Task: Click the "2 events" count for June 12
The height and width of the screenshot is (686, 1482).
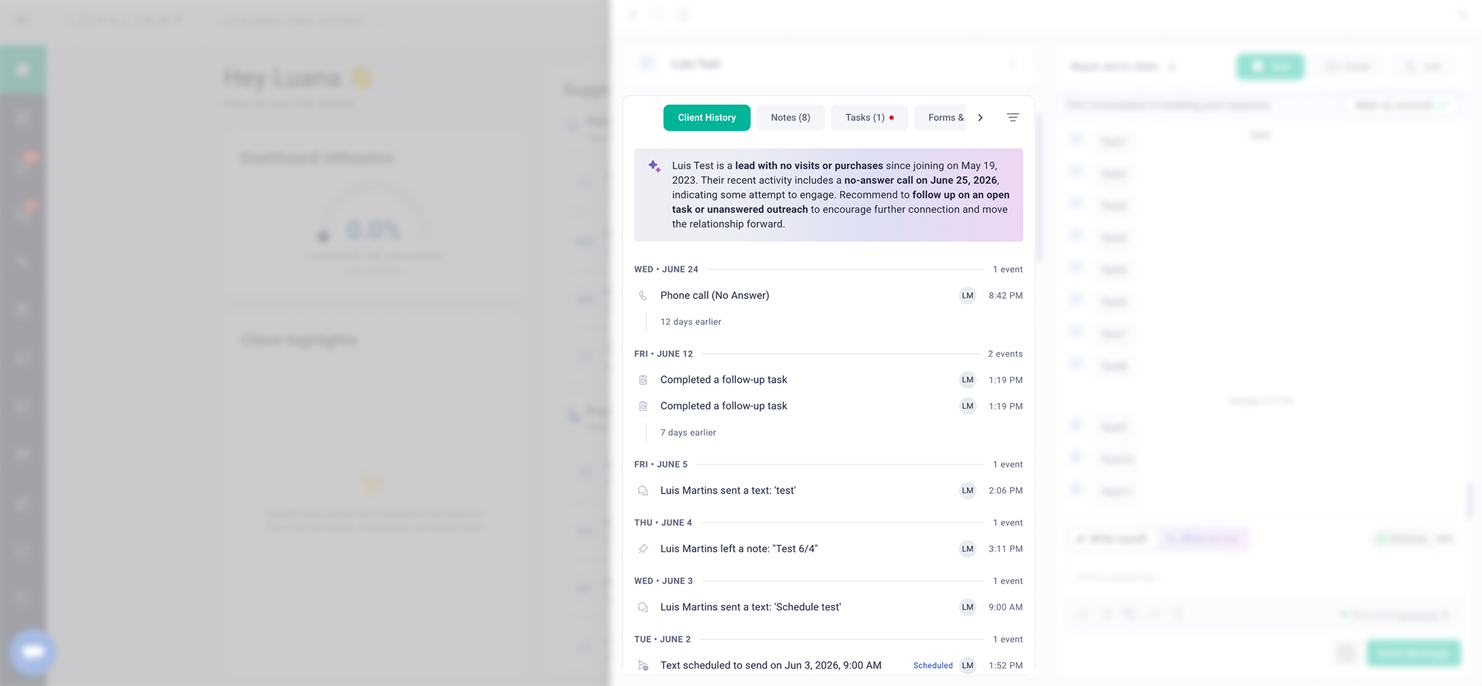Action: click(1005, 354)
